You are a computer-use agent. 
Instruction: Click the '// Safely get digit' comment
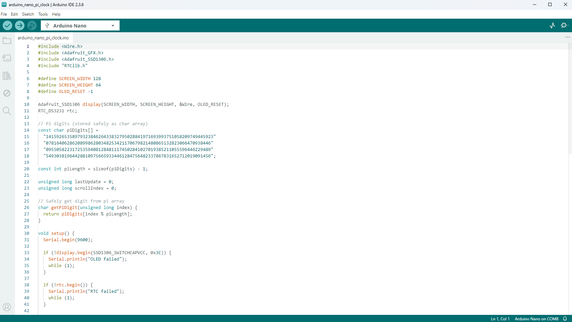coord(81,201)
